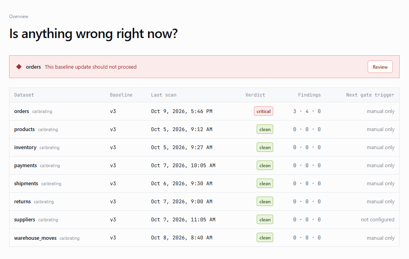
Task: Click last scan Oct 6, 2026, 9:30 AM
Action: [x=181, y=184]
